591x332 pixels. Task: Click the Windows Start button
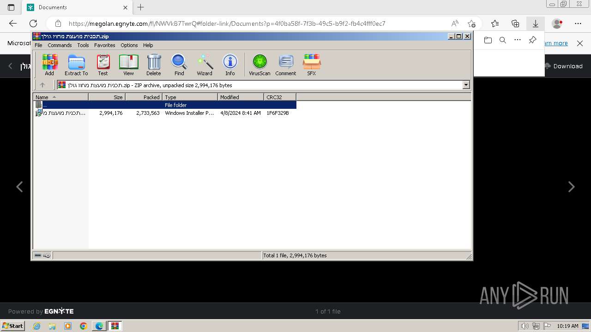12,326
